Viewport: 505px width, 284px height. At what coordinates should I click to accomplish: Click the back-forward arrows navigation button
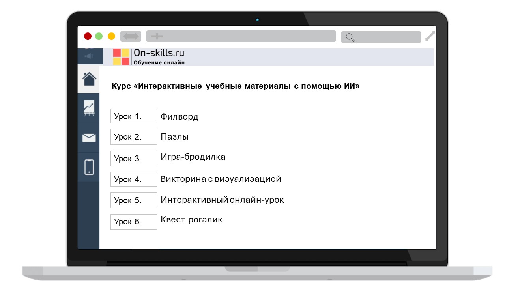tap(131, 36)
